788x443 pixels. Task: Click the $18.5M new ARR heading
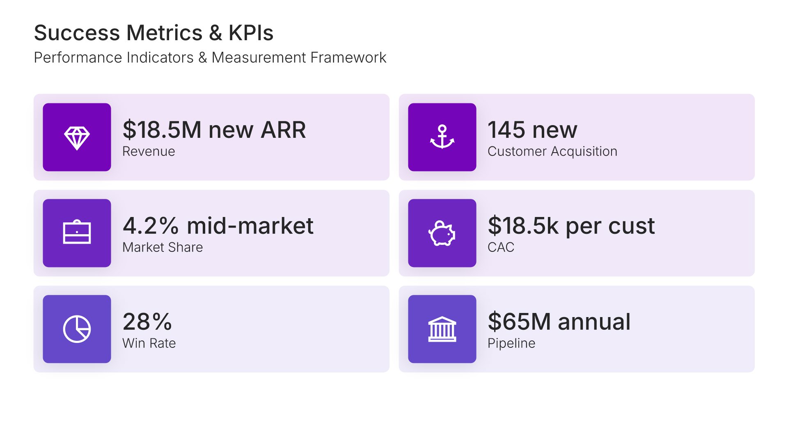(214, 130)
